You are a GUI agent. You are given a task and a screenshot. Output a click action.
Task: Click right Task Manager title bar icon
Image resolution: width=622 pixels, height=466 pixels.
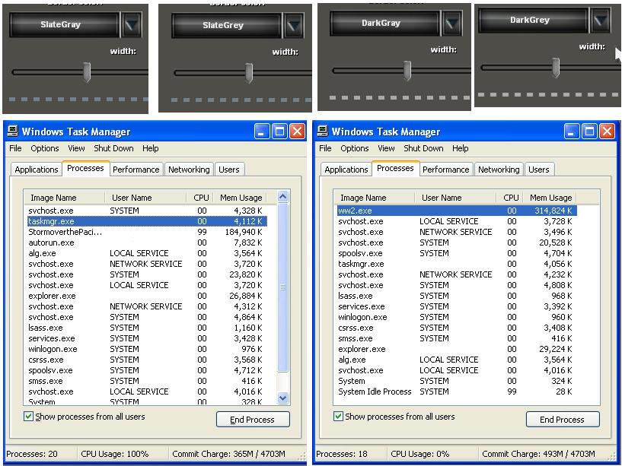(x=323, y=132)
